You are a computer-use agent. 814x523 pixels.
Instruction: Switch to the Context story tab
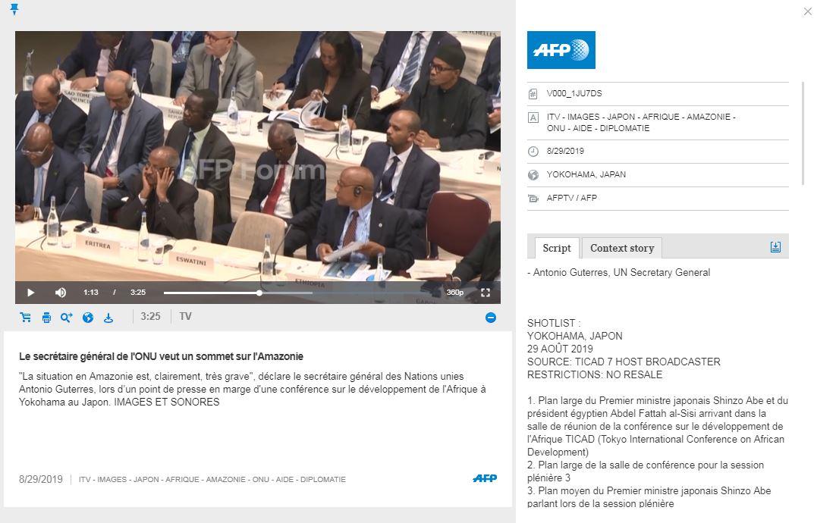coord(622,248)
